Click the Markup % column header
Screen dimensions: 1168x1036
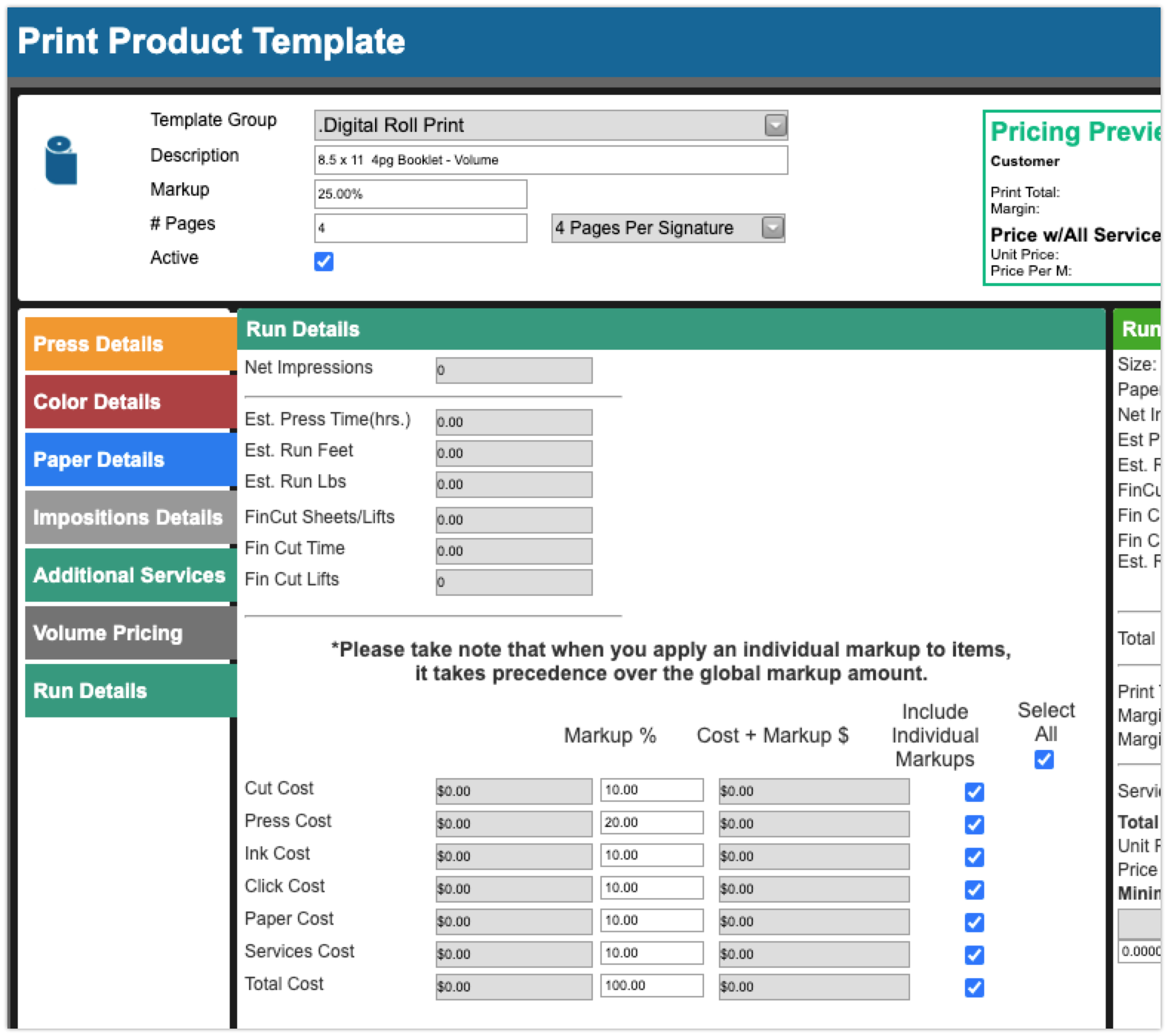610,735
